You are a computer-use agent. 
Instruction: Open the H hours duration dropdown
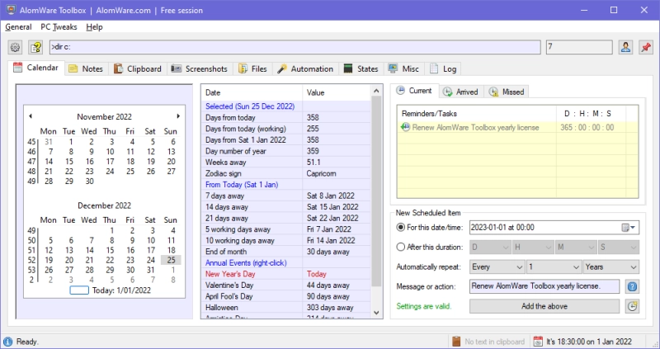click(x=533, y=248)
